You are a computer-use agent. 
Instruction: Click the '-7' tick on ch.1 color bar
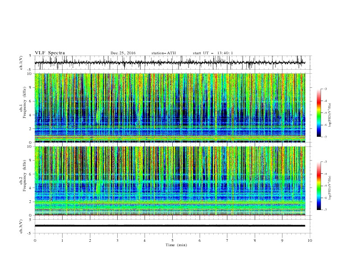[x=325, y=137]
